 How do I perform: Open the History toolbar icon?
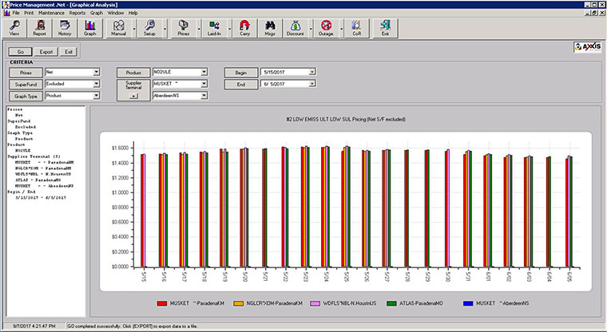point(65,28)
